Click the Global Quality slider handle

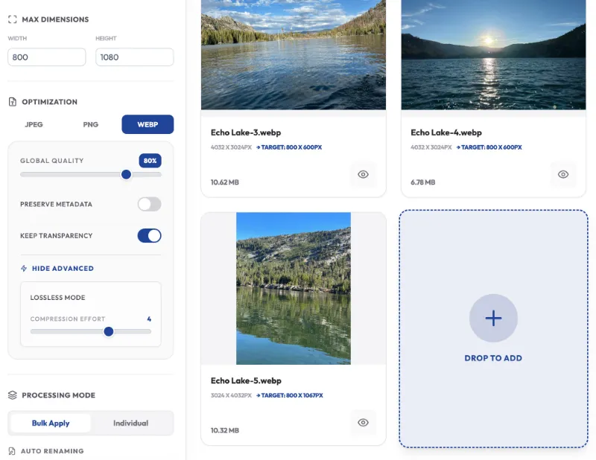tap(126, 174)
